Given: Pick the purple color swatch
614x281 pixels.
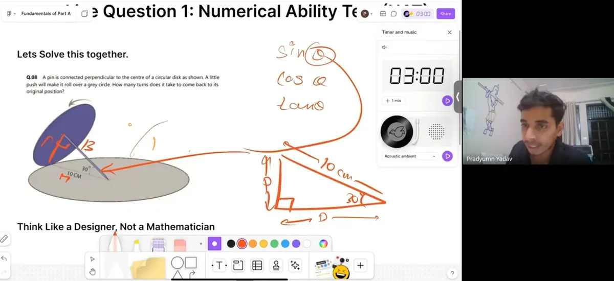Looking at the screenshot, I should coord(296,244).
